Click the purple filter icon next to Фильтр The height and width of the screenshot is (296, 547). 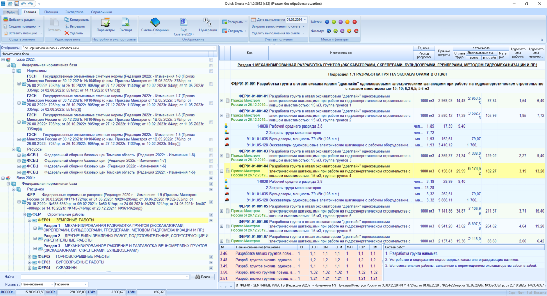click(x=342, y=31)
